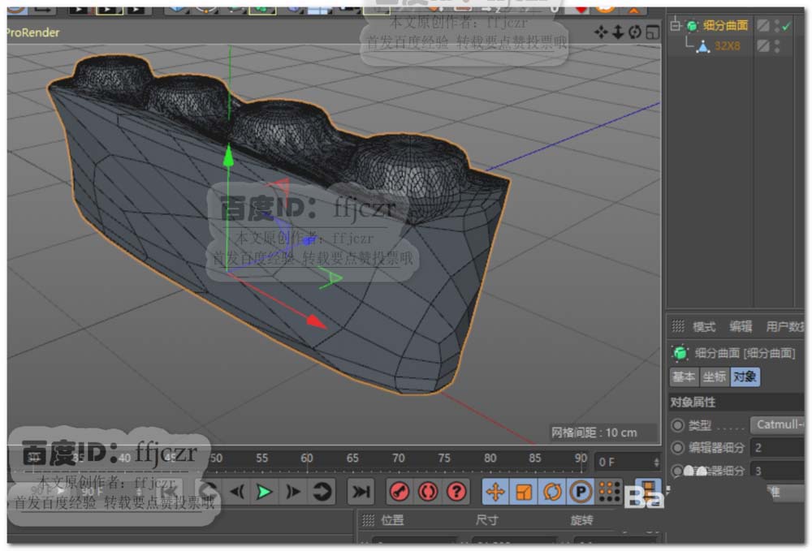Screen dimensions: 812x551
Task: Toggle the Parameter (P) keyframe icon
Action: pos(580,491)
